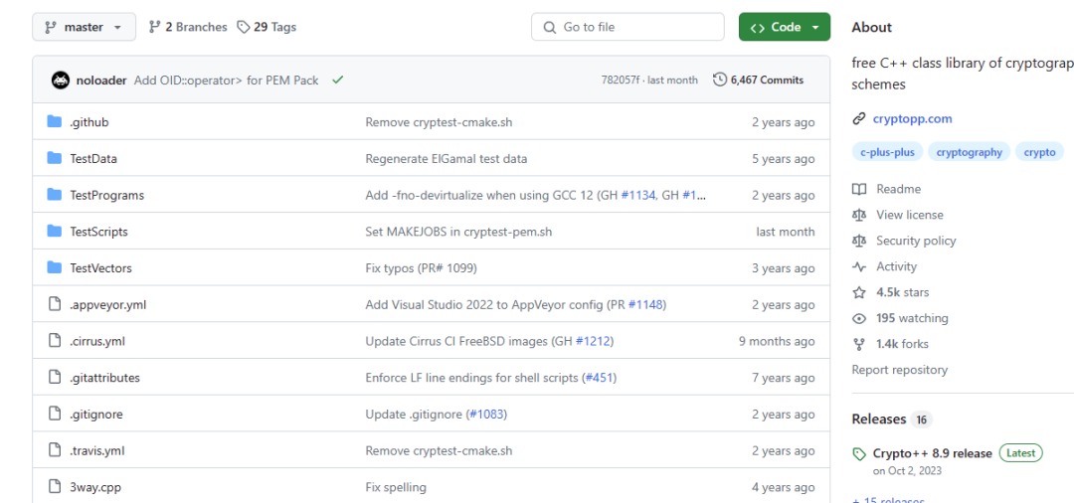Open the .gitignore file
Image resolution: width=1074 pixels, height=503 pixels.
[x=95, y=415]
